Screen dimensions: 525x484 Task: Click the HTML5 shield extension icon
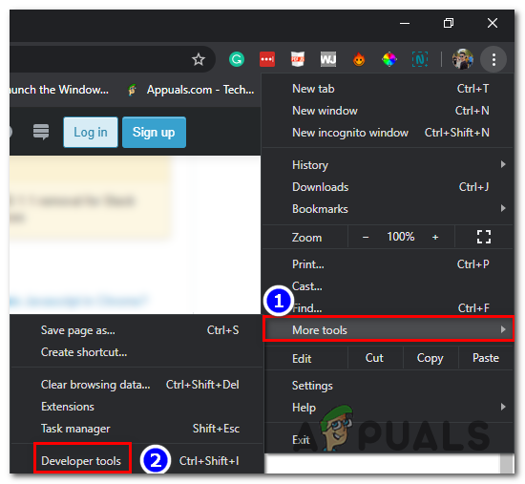(x=298, y=59)
